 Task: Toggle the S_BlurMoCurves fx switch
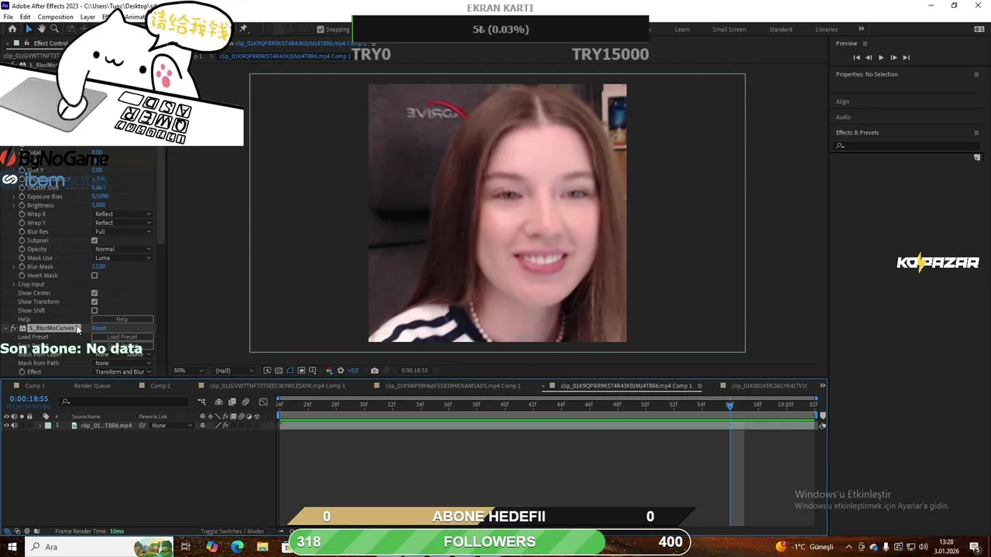coord(13,328)
